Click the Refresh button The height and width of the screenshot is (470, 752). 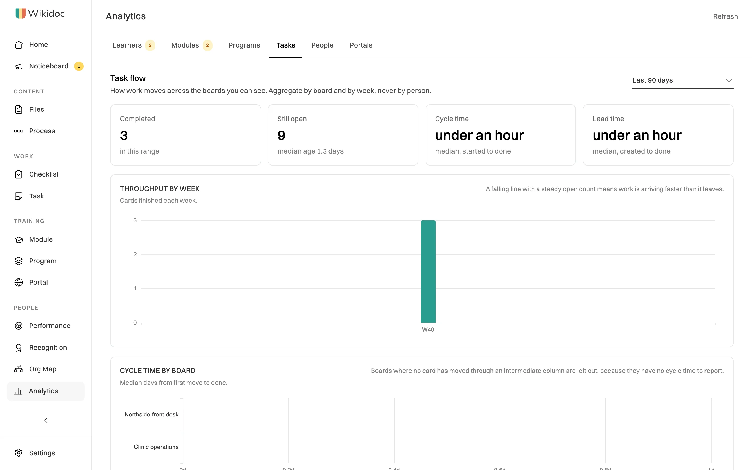725,16
